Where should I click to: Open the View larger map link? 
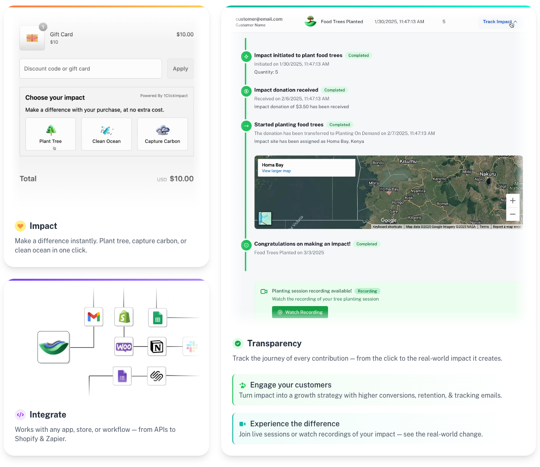(x=276, y=171)
